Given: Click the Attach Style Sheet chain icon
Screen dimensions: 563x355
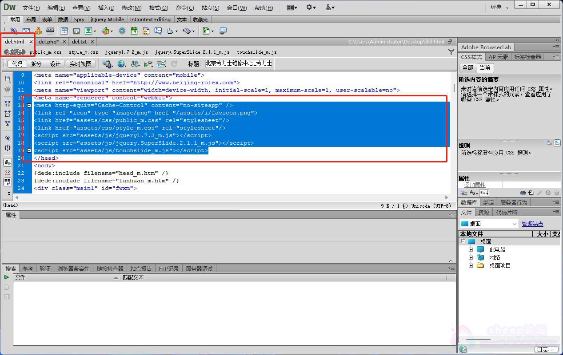Looking at the screenshot, I should 523,193.
